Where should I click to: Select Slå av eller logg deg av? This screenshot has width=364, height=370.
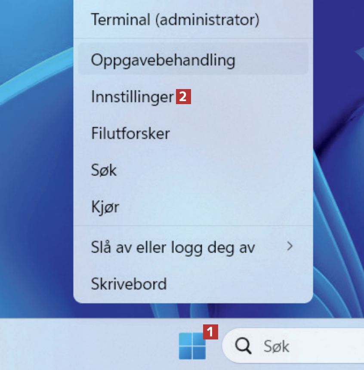[x=173, y=247]
